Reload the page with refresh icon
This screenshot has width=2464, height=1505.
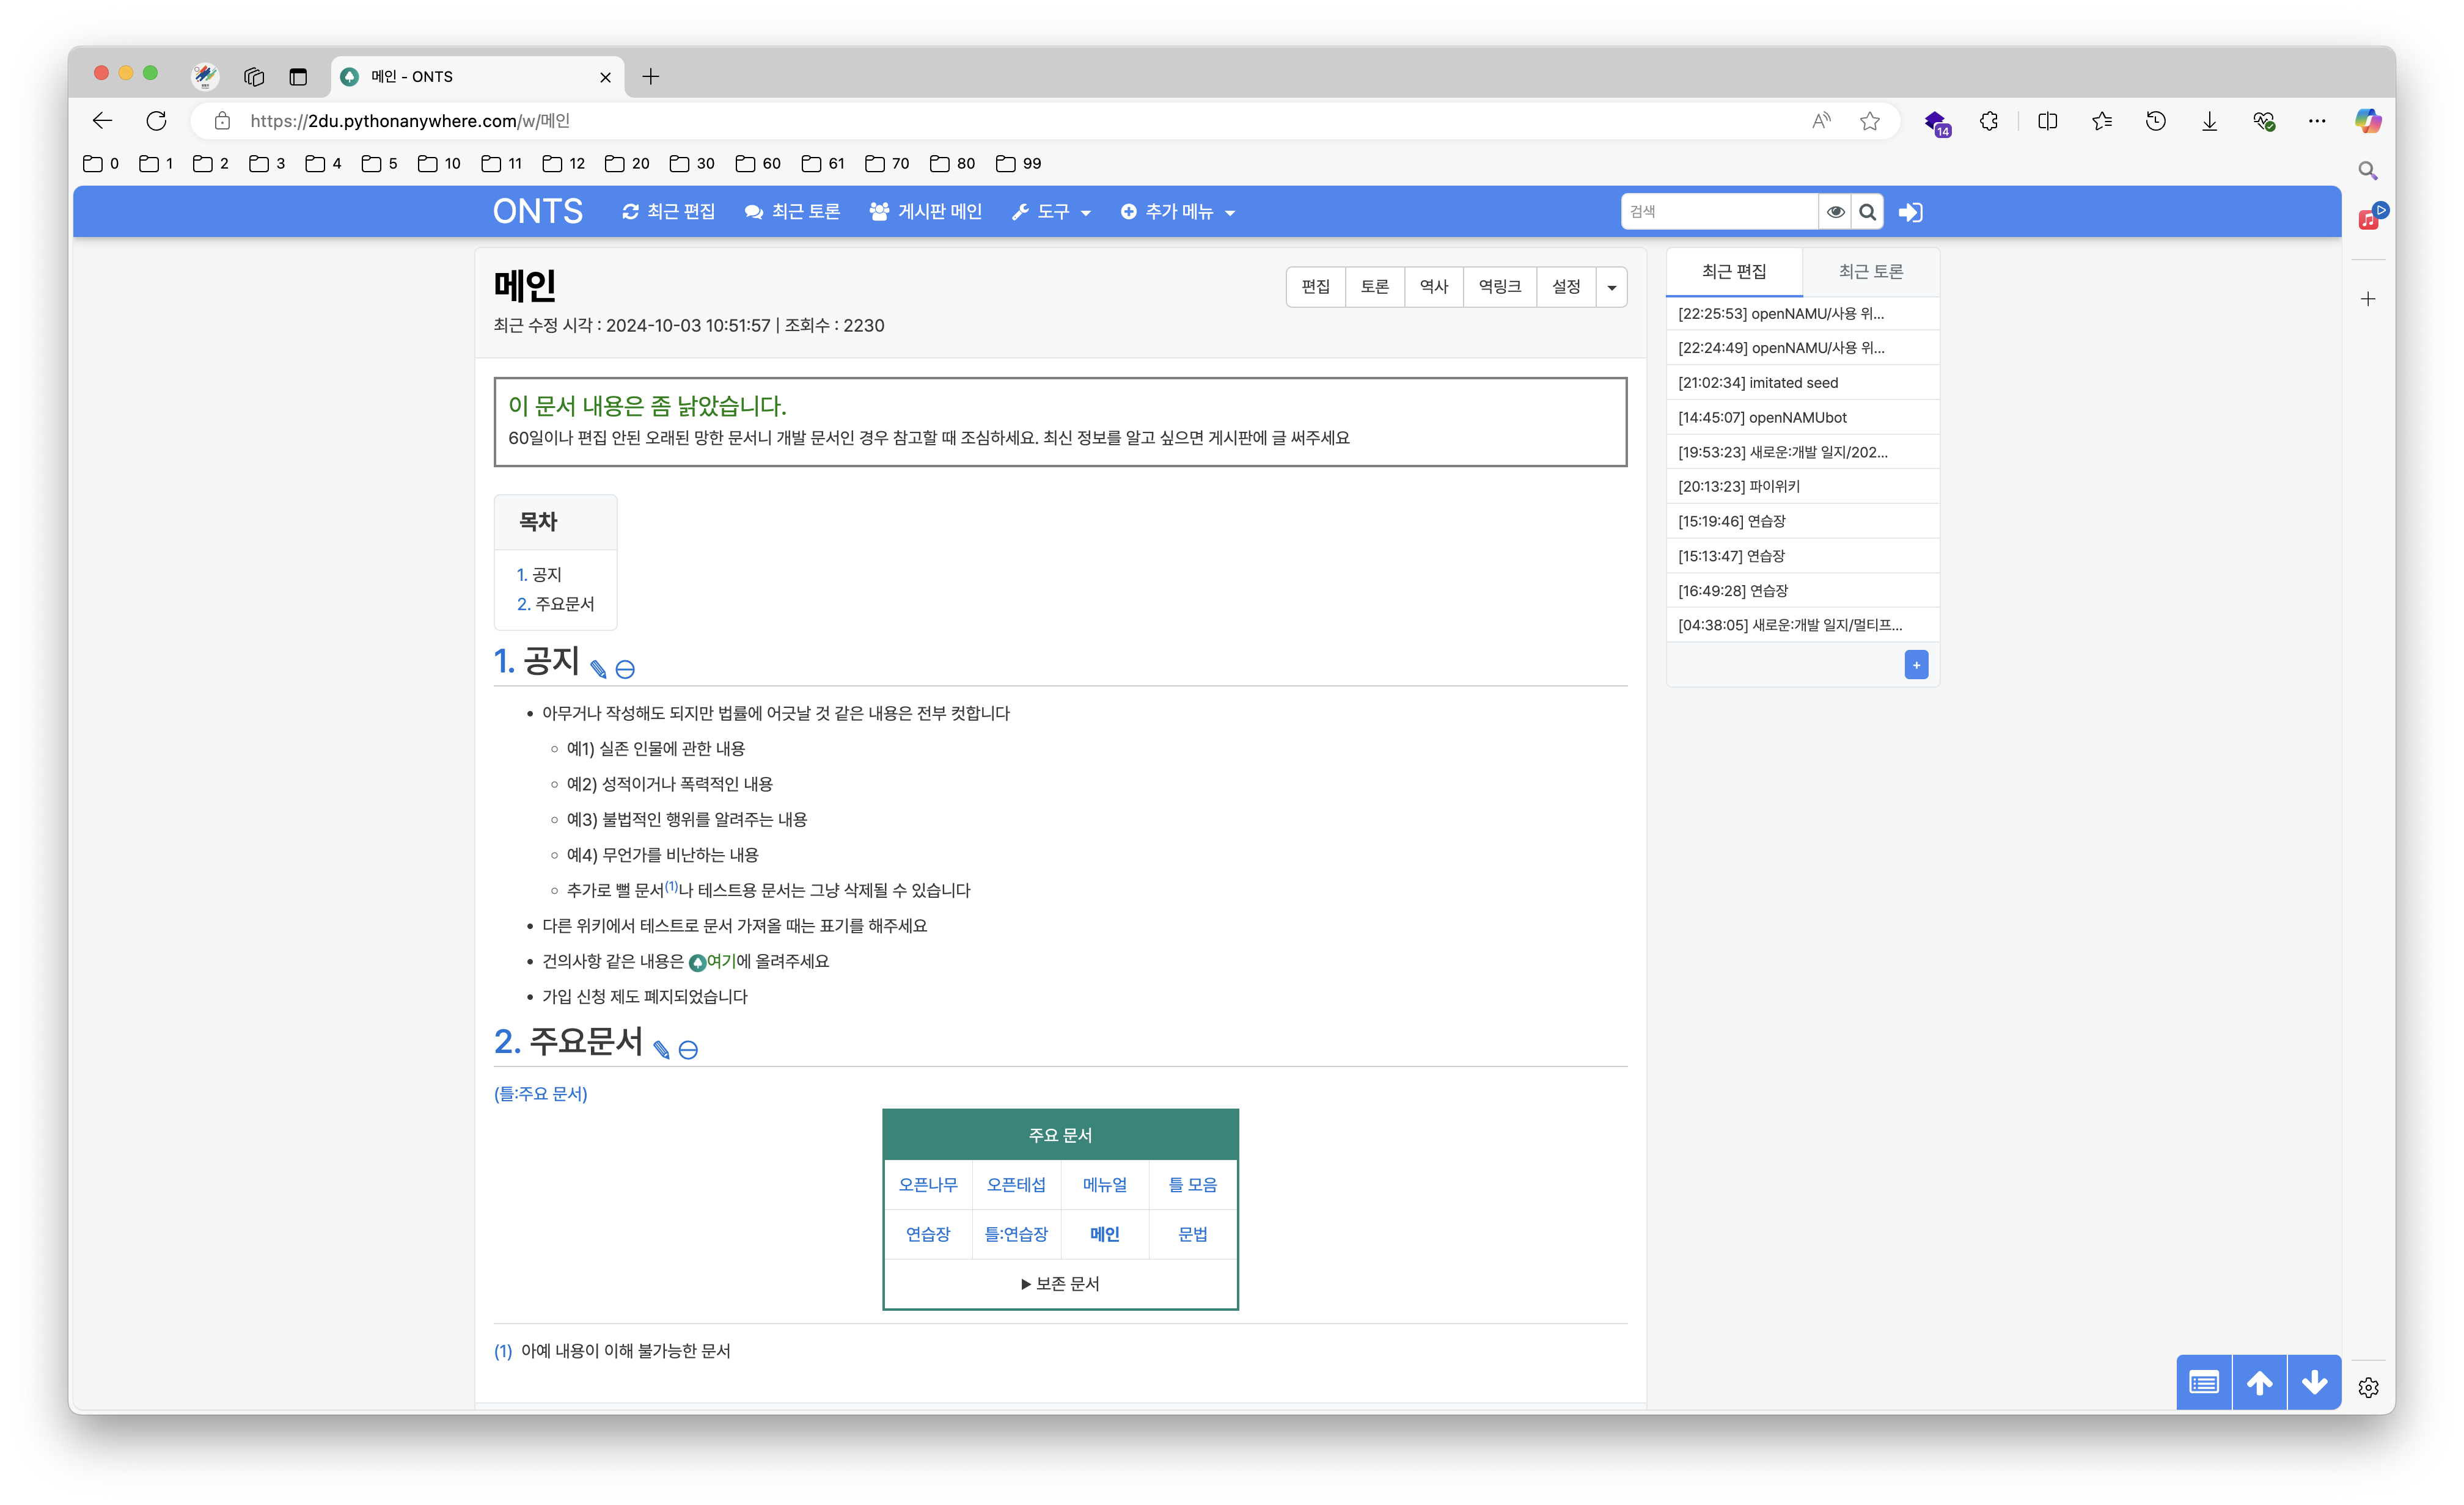pos(156,121)
